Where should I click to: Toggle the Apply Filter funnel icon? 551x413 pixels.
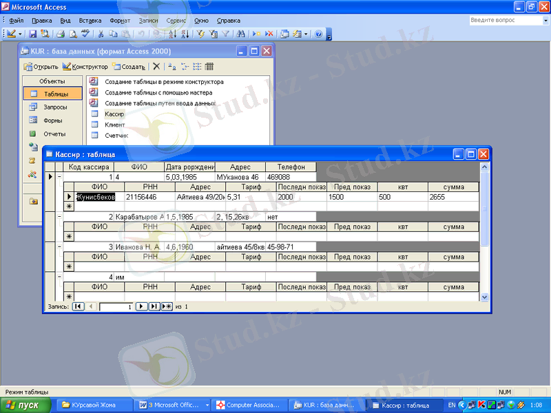225,33
